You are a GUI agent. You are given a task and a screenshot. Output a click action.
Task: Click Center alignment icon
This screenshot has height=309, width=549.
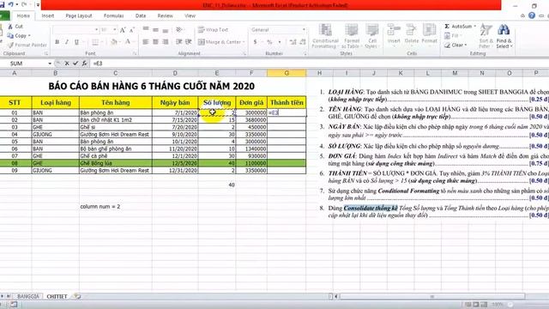[x=155, y=42]
